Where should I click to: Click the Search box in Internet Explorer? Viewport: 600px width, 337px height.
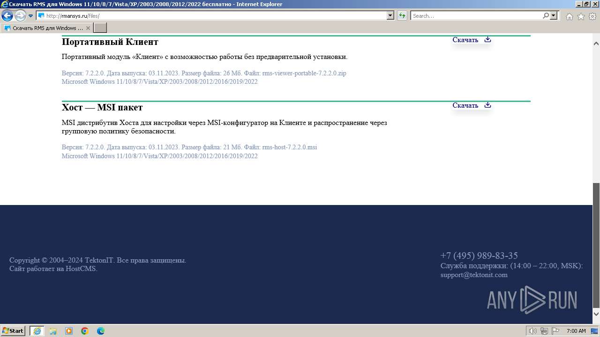tap(476, 16)
